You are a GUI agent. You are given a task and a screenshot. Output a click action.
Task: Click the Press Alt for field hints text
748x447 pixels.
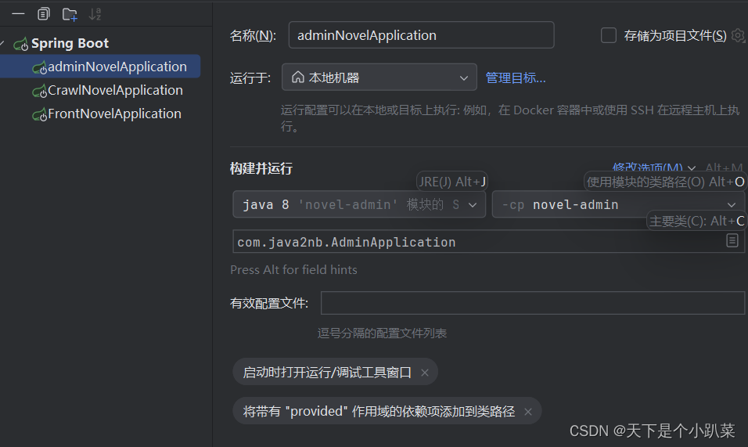click(294, 269)
